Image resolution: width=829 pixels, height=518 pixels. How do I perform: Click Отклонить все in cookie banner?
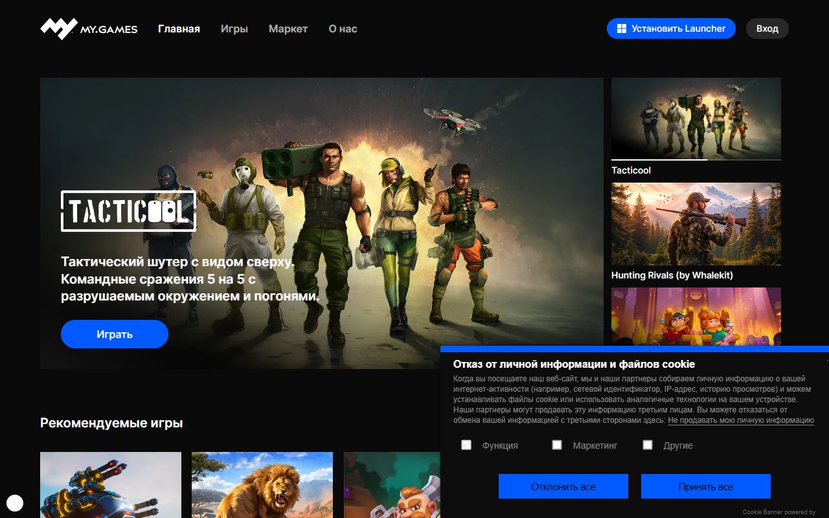563,486
